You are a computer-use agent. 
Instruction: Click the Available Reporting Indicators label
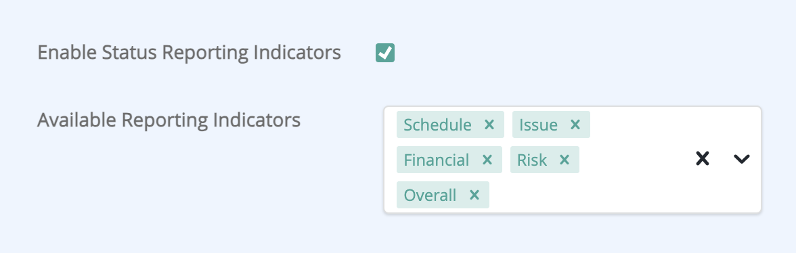tap(169, 120)
